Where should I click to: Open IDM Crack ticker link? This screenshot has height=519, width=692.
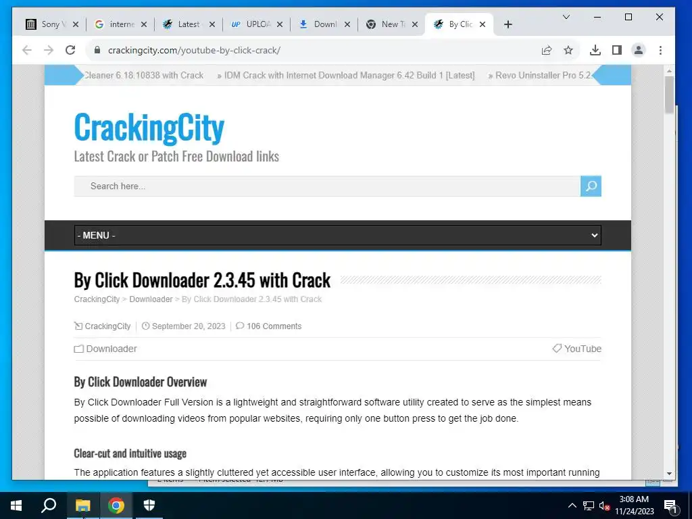pos(349,76)
